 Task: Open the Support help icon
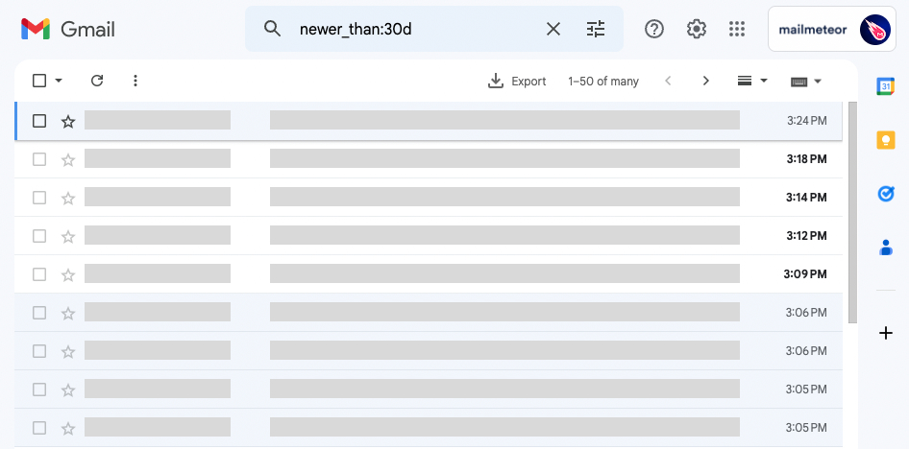654,29
